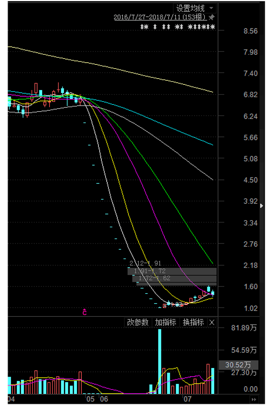The height and width of the screenshot is (405, 277).
Task: Open the 设置均线 dropdown
Action: [x=195, y=8]
